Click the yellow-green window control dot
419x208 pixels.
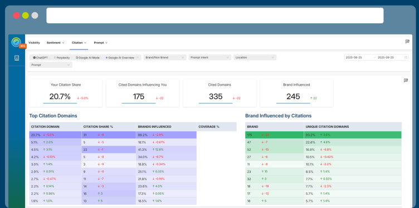(x=26, y=16)
